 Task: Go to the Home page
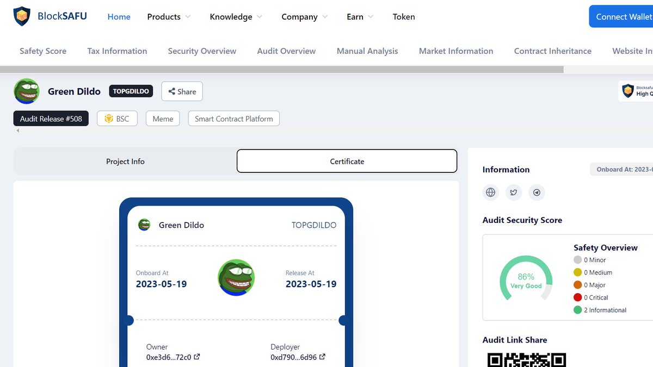click(119, 17)
